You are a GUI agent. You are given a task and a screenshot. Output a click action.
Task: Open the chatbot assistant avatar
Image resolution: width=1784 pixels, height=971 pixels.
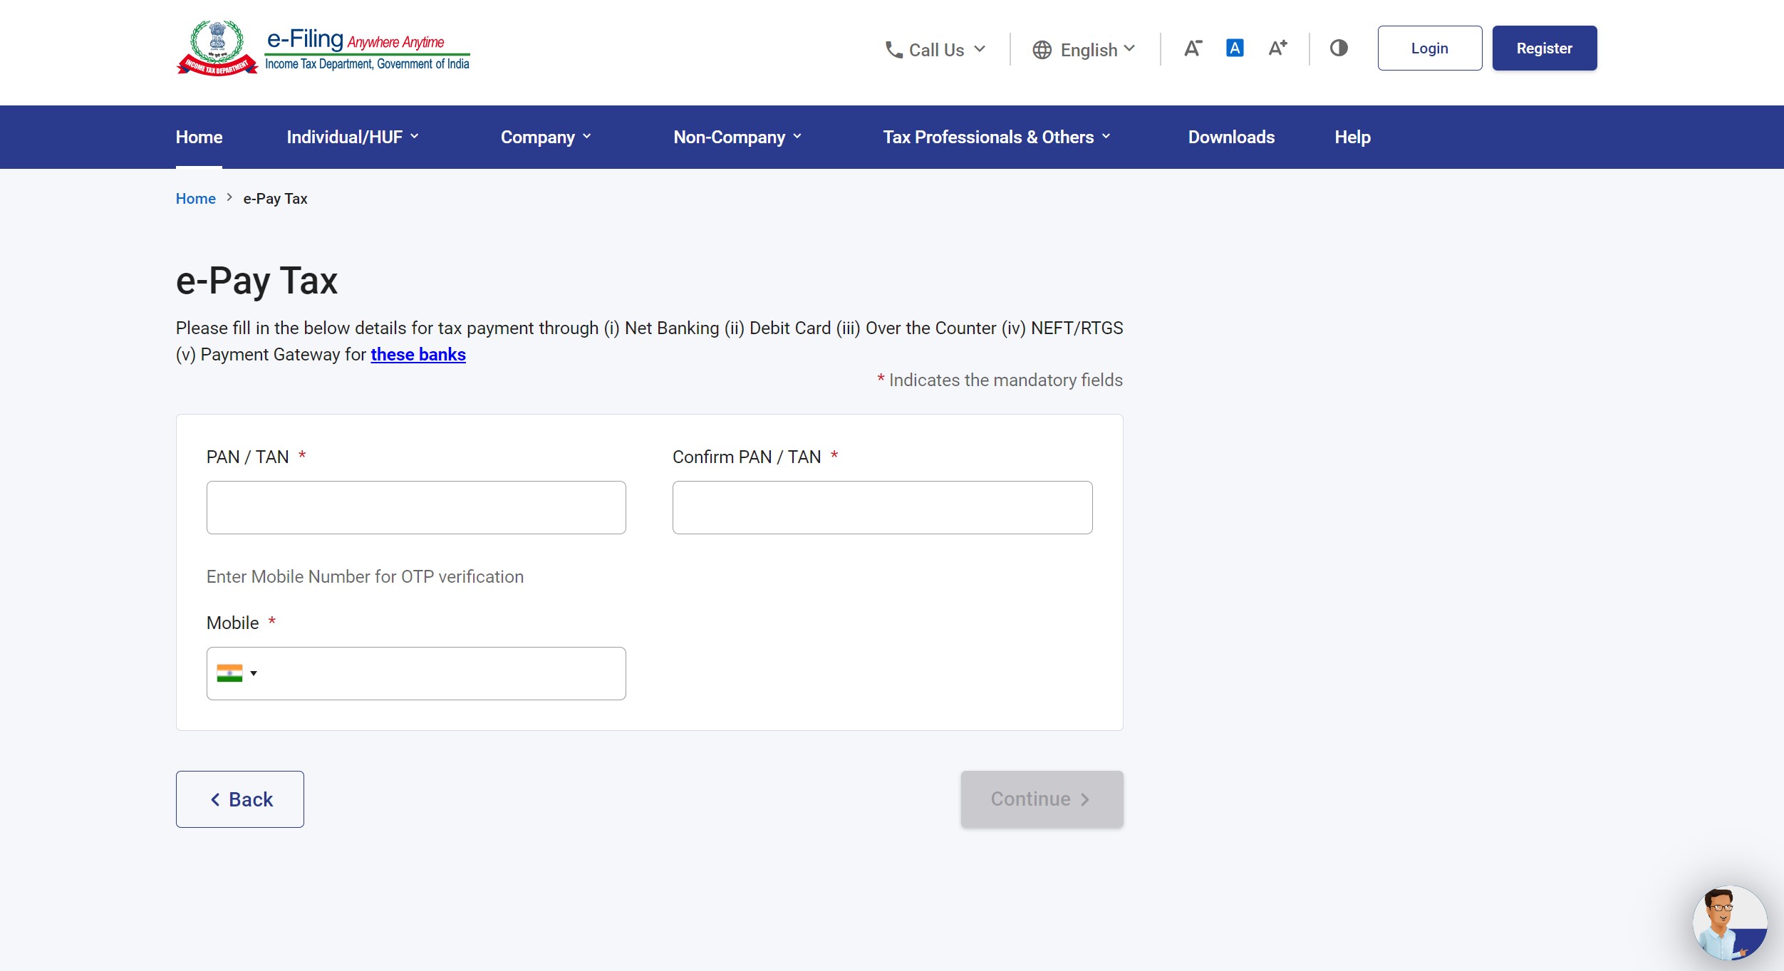pos(1729,923)
